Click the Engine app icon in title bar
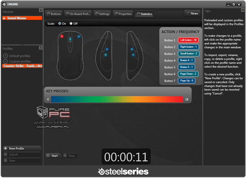This screenshot has width=246, height=178. pyautogui.click(x=4, y=4)
